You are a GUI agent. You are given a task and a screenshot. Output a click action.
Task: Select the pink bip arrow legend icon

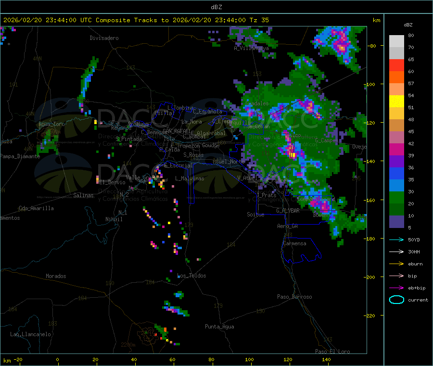[396, 276]
